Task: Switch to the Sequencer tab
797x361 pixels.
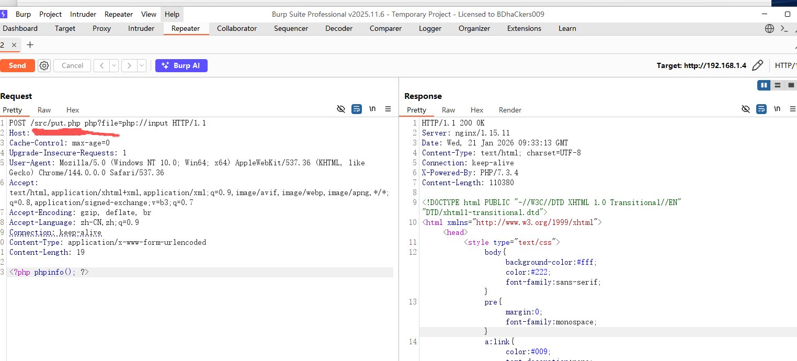Action: tap(291, 28)
